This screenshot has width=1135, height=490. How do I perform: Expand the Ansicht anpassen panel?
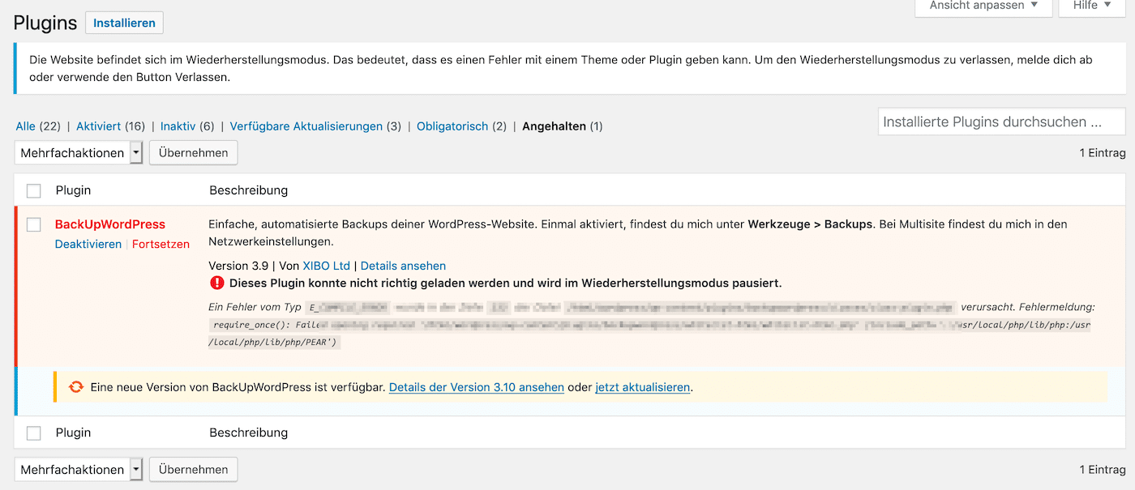(x=983, y=6)
